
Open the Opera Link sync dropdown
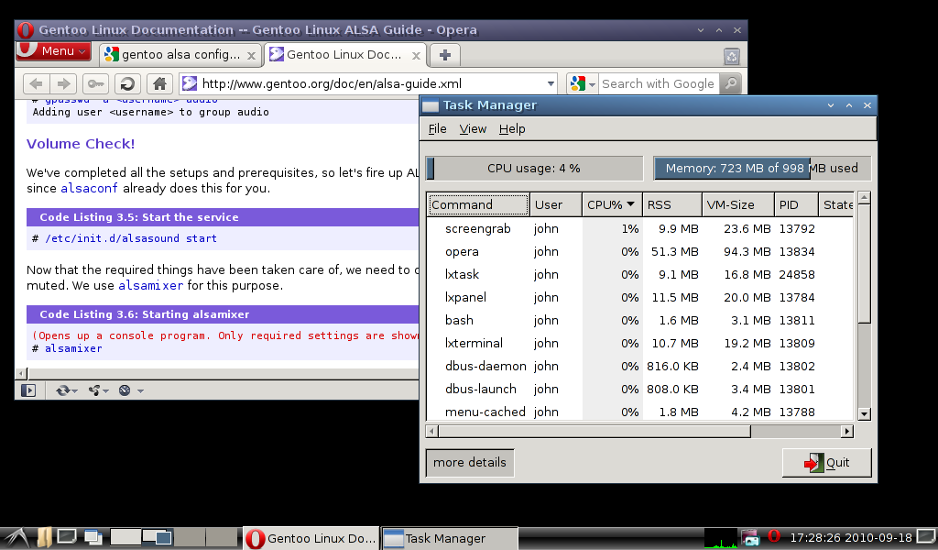[x=68, y=390]
